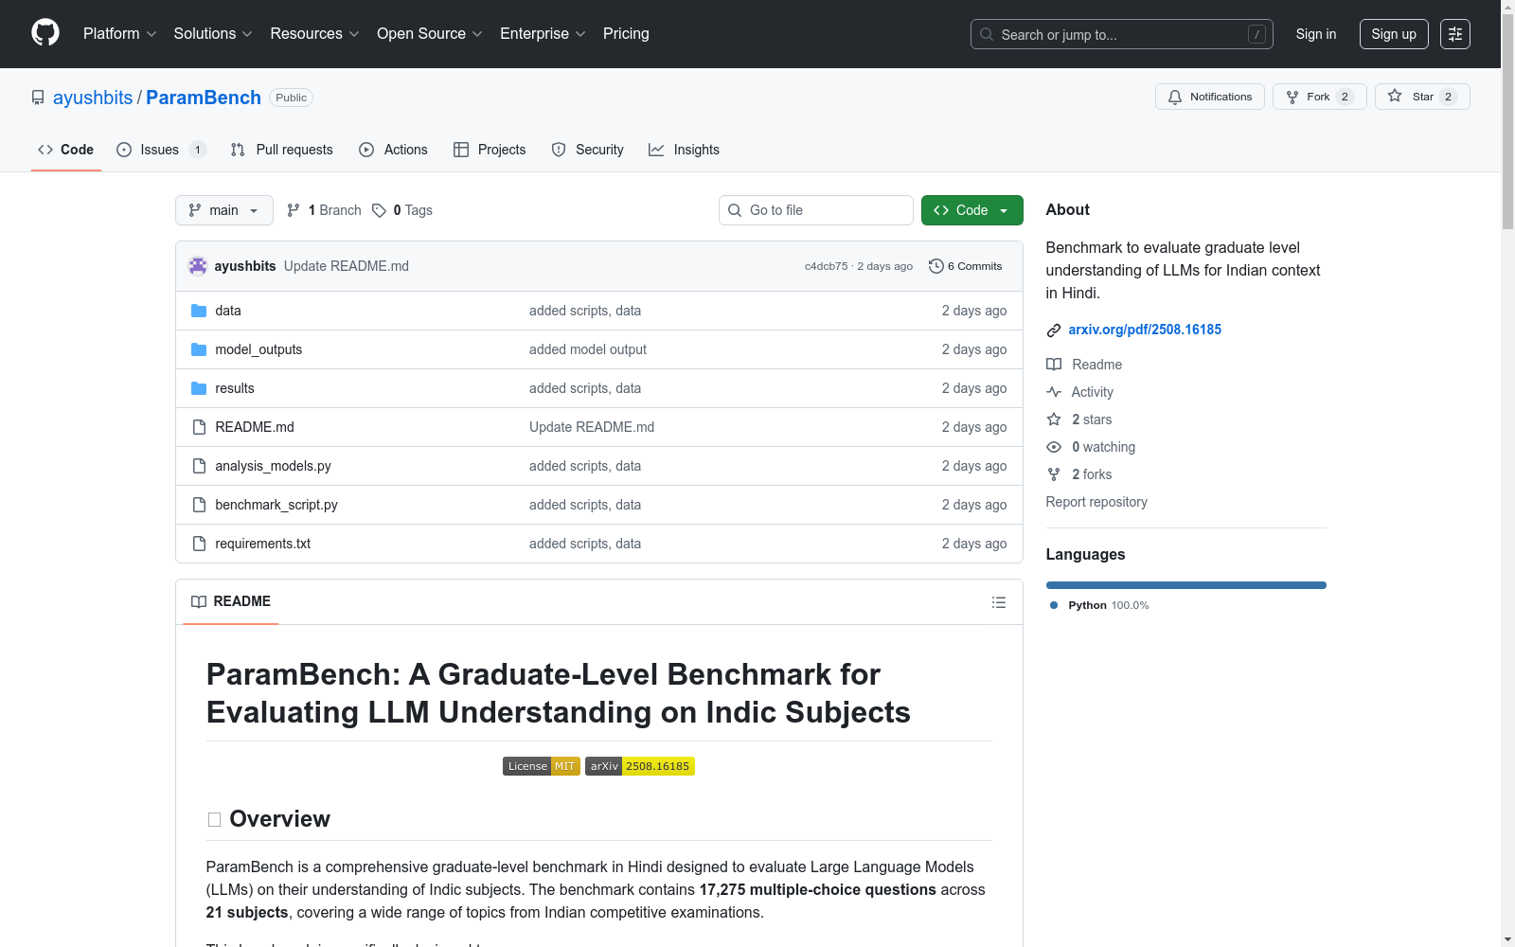Image resolution: width=1515 pixels, height=947 pixels.
Task: Switch to the Code tab
Action: pos(66,150)
